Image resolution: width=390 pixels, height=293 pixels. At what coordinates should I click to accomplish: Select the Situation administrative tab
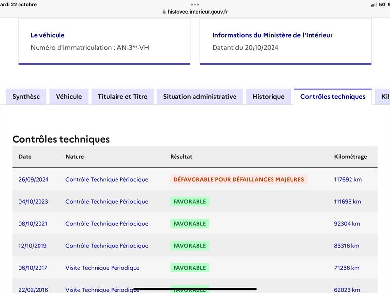tap(200, 96)
